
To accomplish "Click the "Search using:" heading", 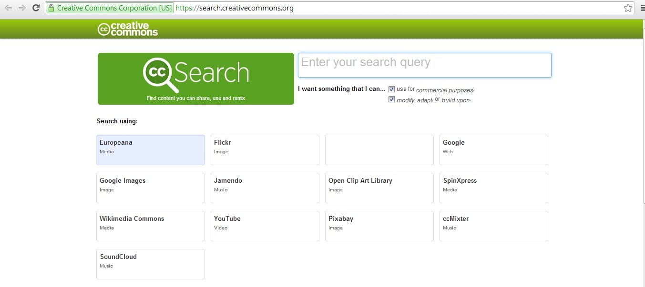I will [x=117, y=121].
